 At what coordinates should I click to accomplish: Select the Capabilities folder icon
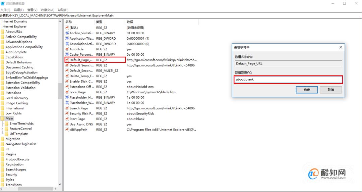point(3,57)
